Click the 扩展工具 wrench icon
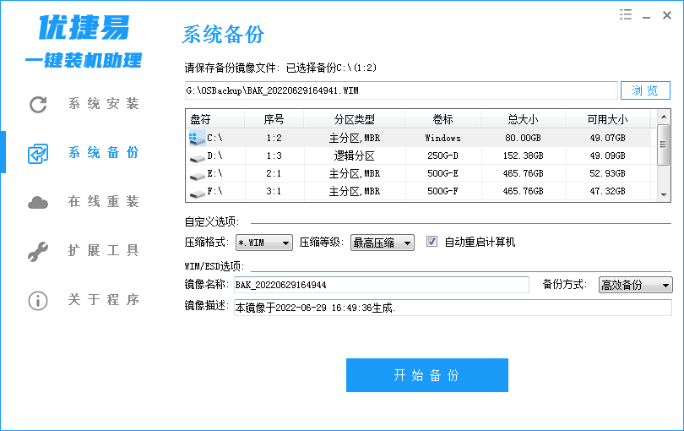684x431 pixels. click(38, 251)
